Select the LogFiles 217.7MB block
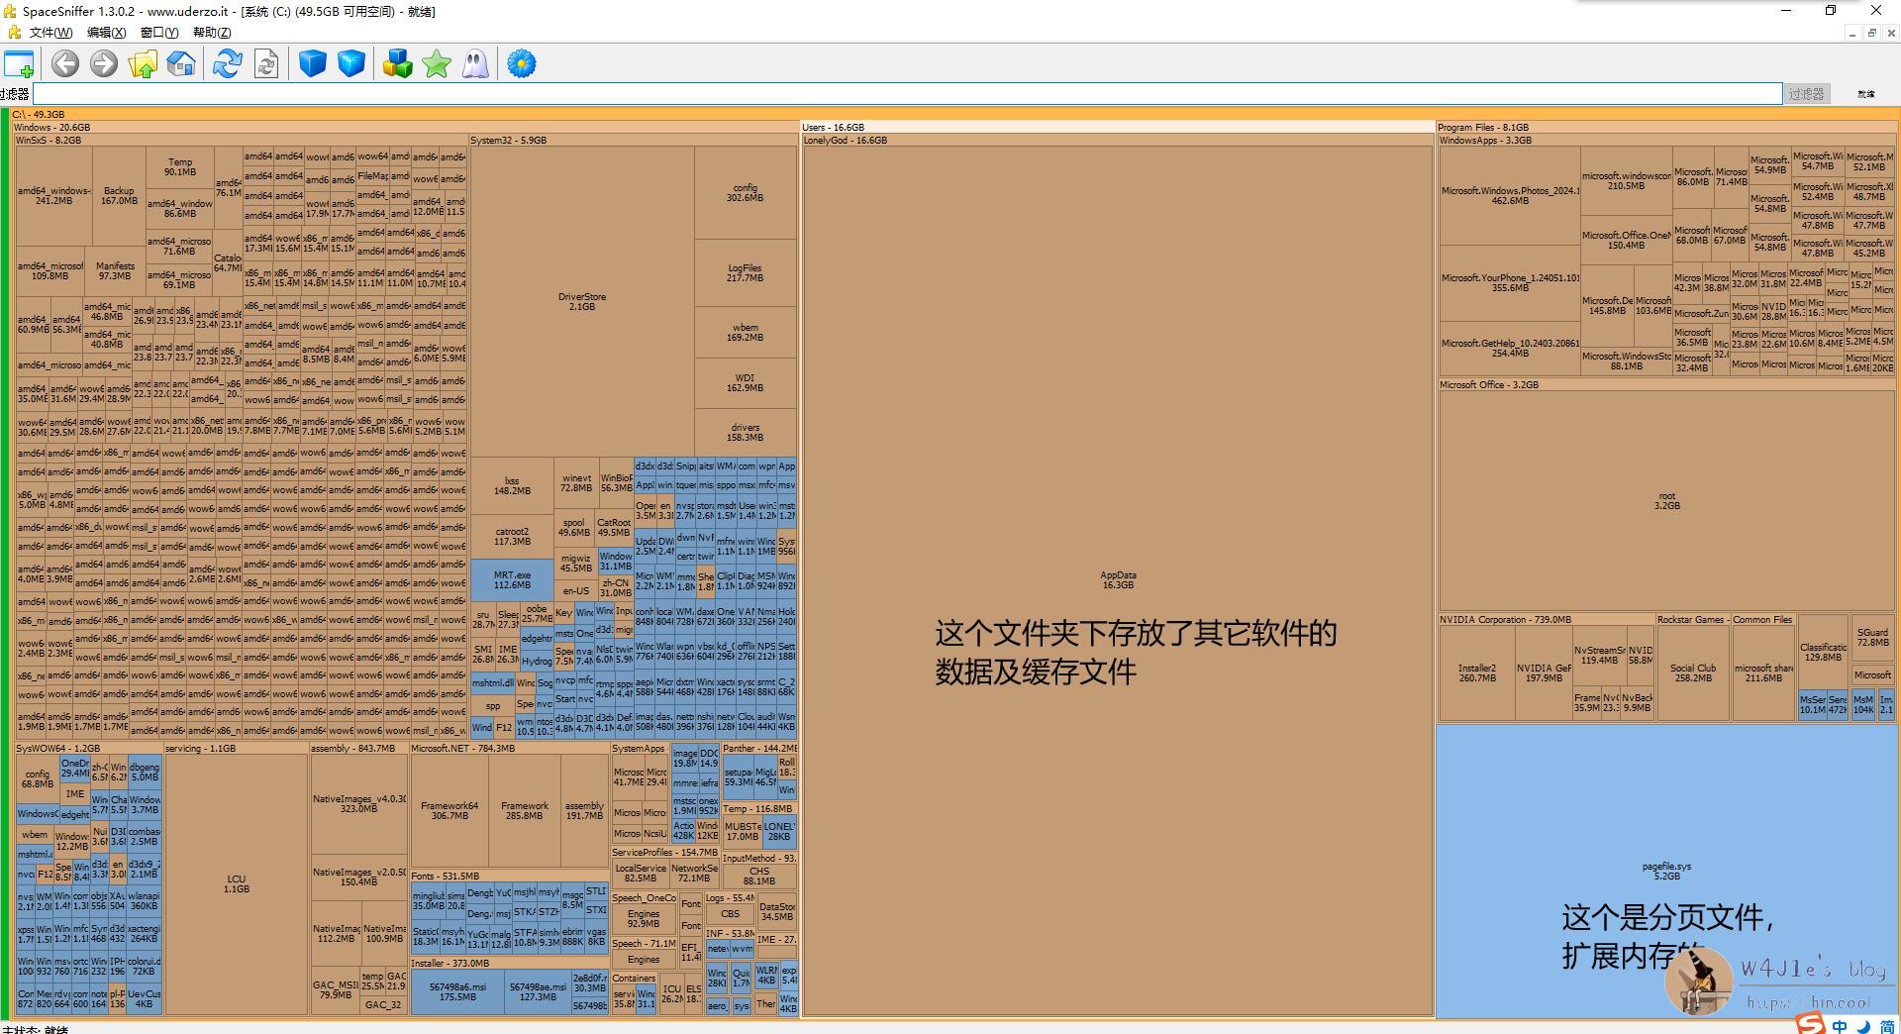Image resolution: width=1901 pixels, height=1034 pixels. [745, 272]
